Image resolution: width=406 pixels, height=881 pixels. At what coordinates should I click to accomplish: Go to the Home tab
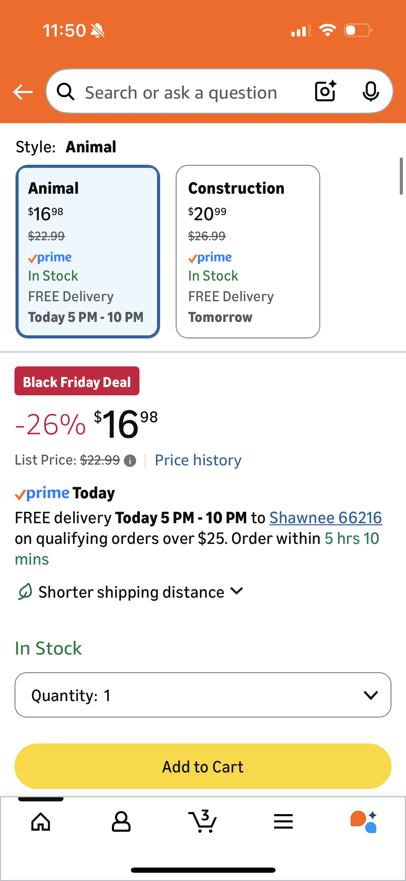(41, 822)
